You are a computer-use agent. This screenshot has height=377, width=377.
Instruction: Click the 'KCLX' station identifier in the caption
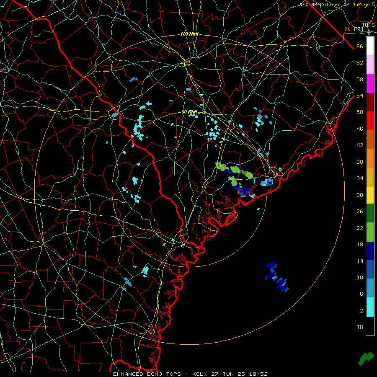tap(200, 374)
